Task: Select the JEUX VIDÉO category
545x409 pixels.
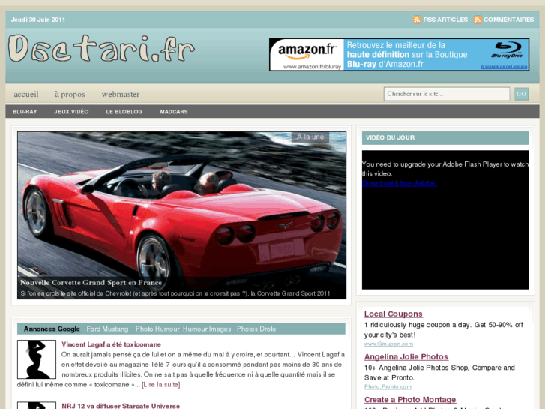Action: pyautogui.click(x=71, y=112)
